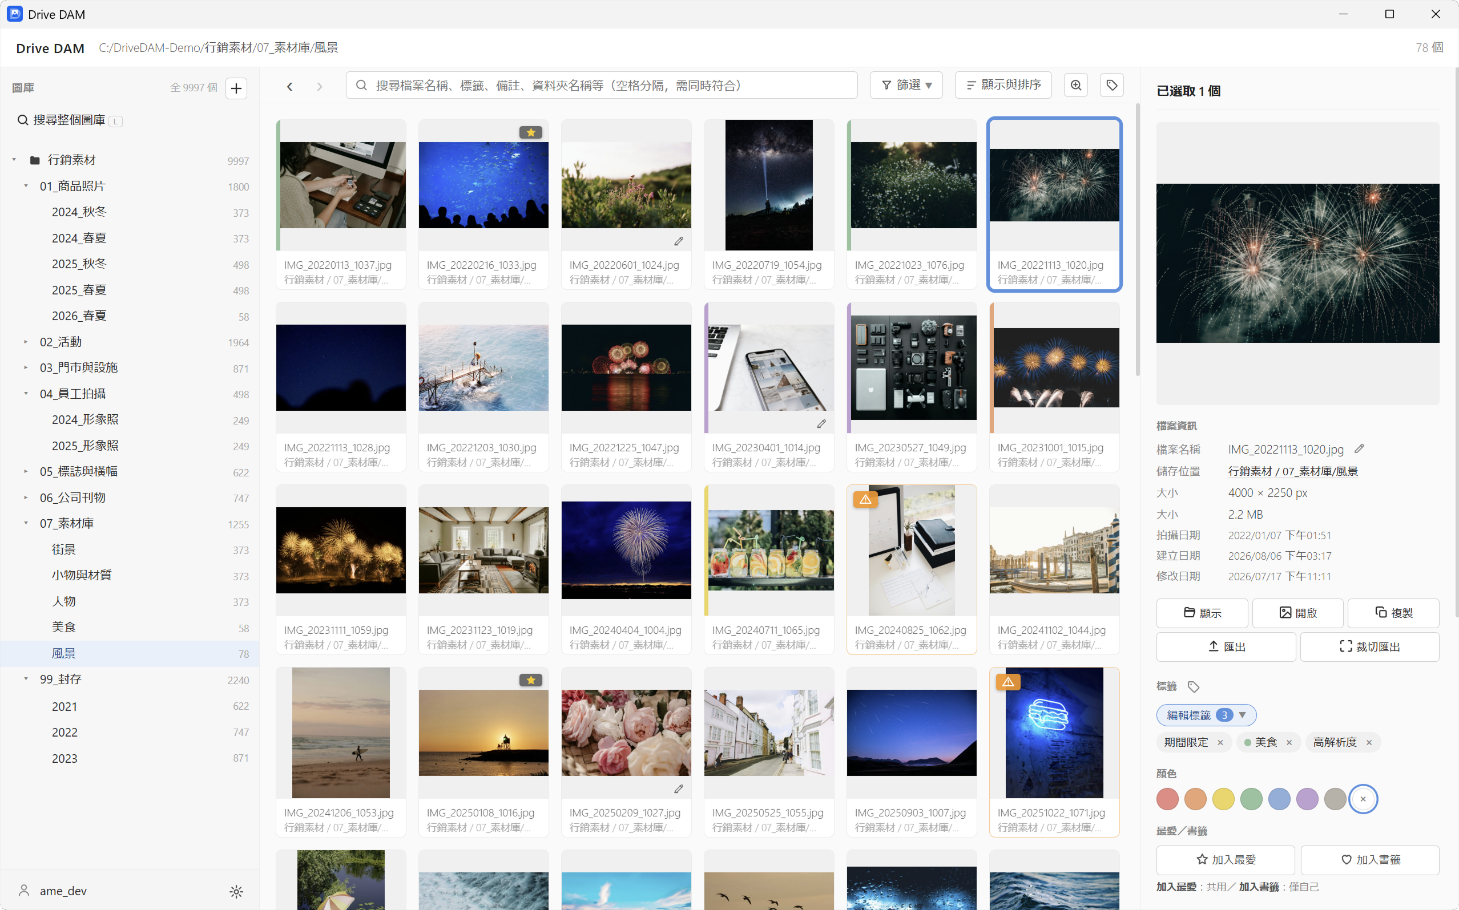
Task: Collapse the 07_素材庫 folder
Action: [x=26, y=524]
